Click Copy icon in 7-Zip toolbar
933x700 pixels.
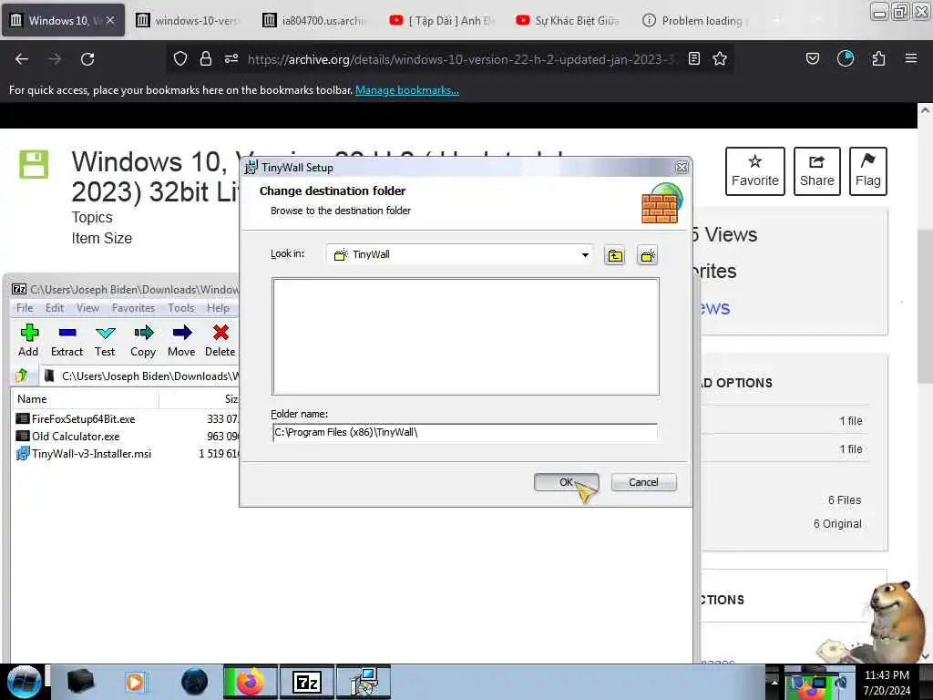143,341
